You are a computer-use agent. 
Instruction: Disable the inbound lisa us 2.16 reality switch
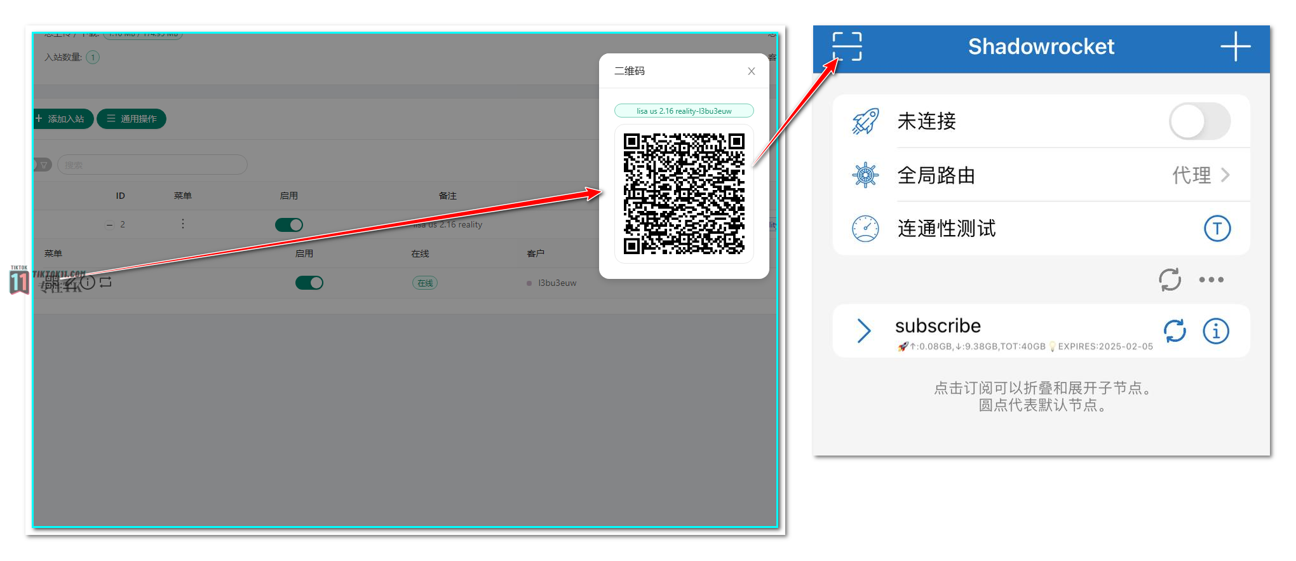[x=289, y=224]
